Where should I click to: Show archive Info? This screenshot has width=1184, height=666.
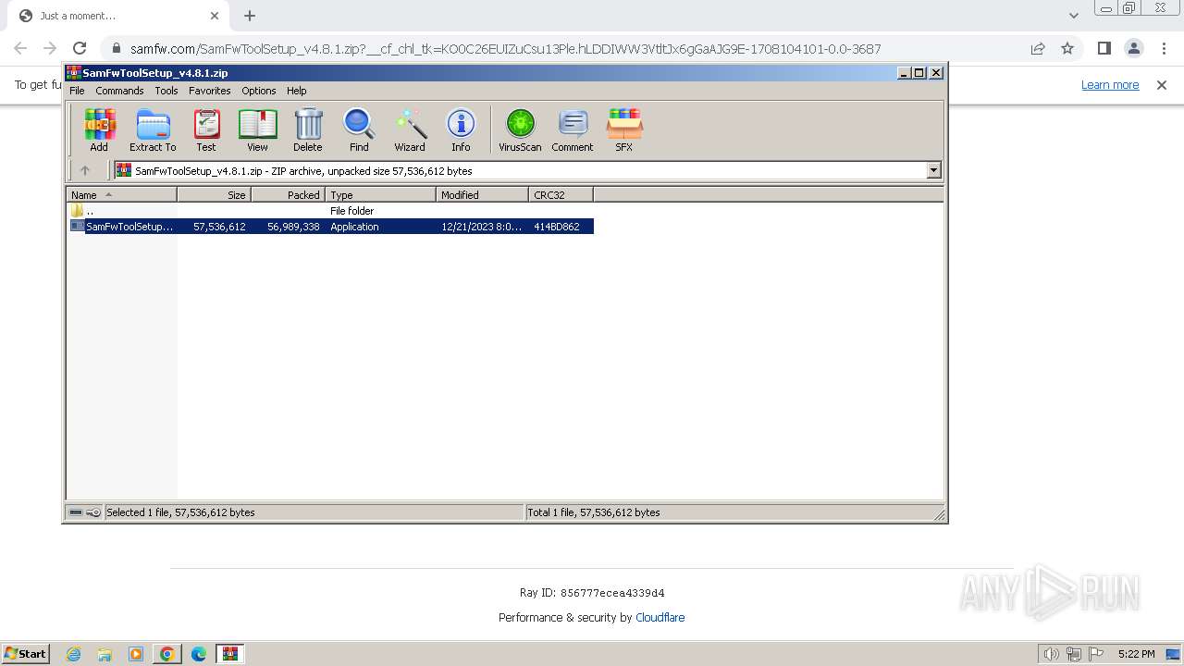[461, 129]
